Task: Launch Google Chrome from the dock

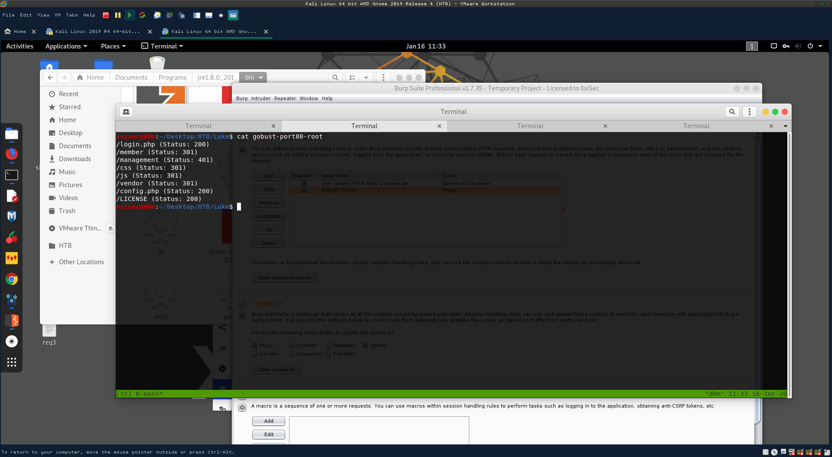Action: click(x=12, y=279)
